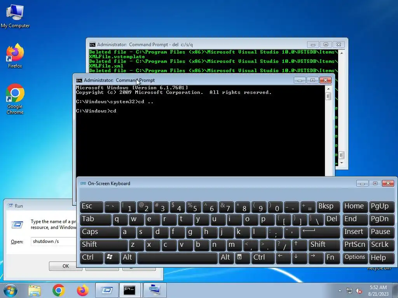Click the PgUp key
Image resolution: width=398 pixels, height=298 pixels.
point(382,207)
